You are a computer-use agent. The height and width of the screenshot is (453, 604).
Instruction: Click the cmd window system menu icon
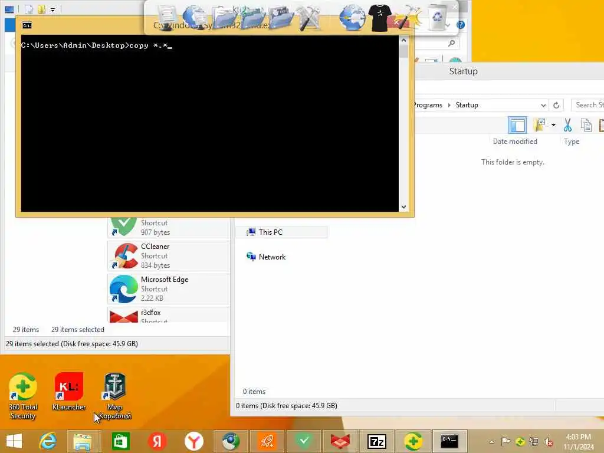point(27,25)
